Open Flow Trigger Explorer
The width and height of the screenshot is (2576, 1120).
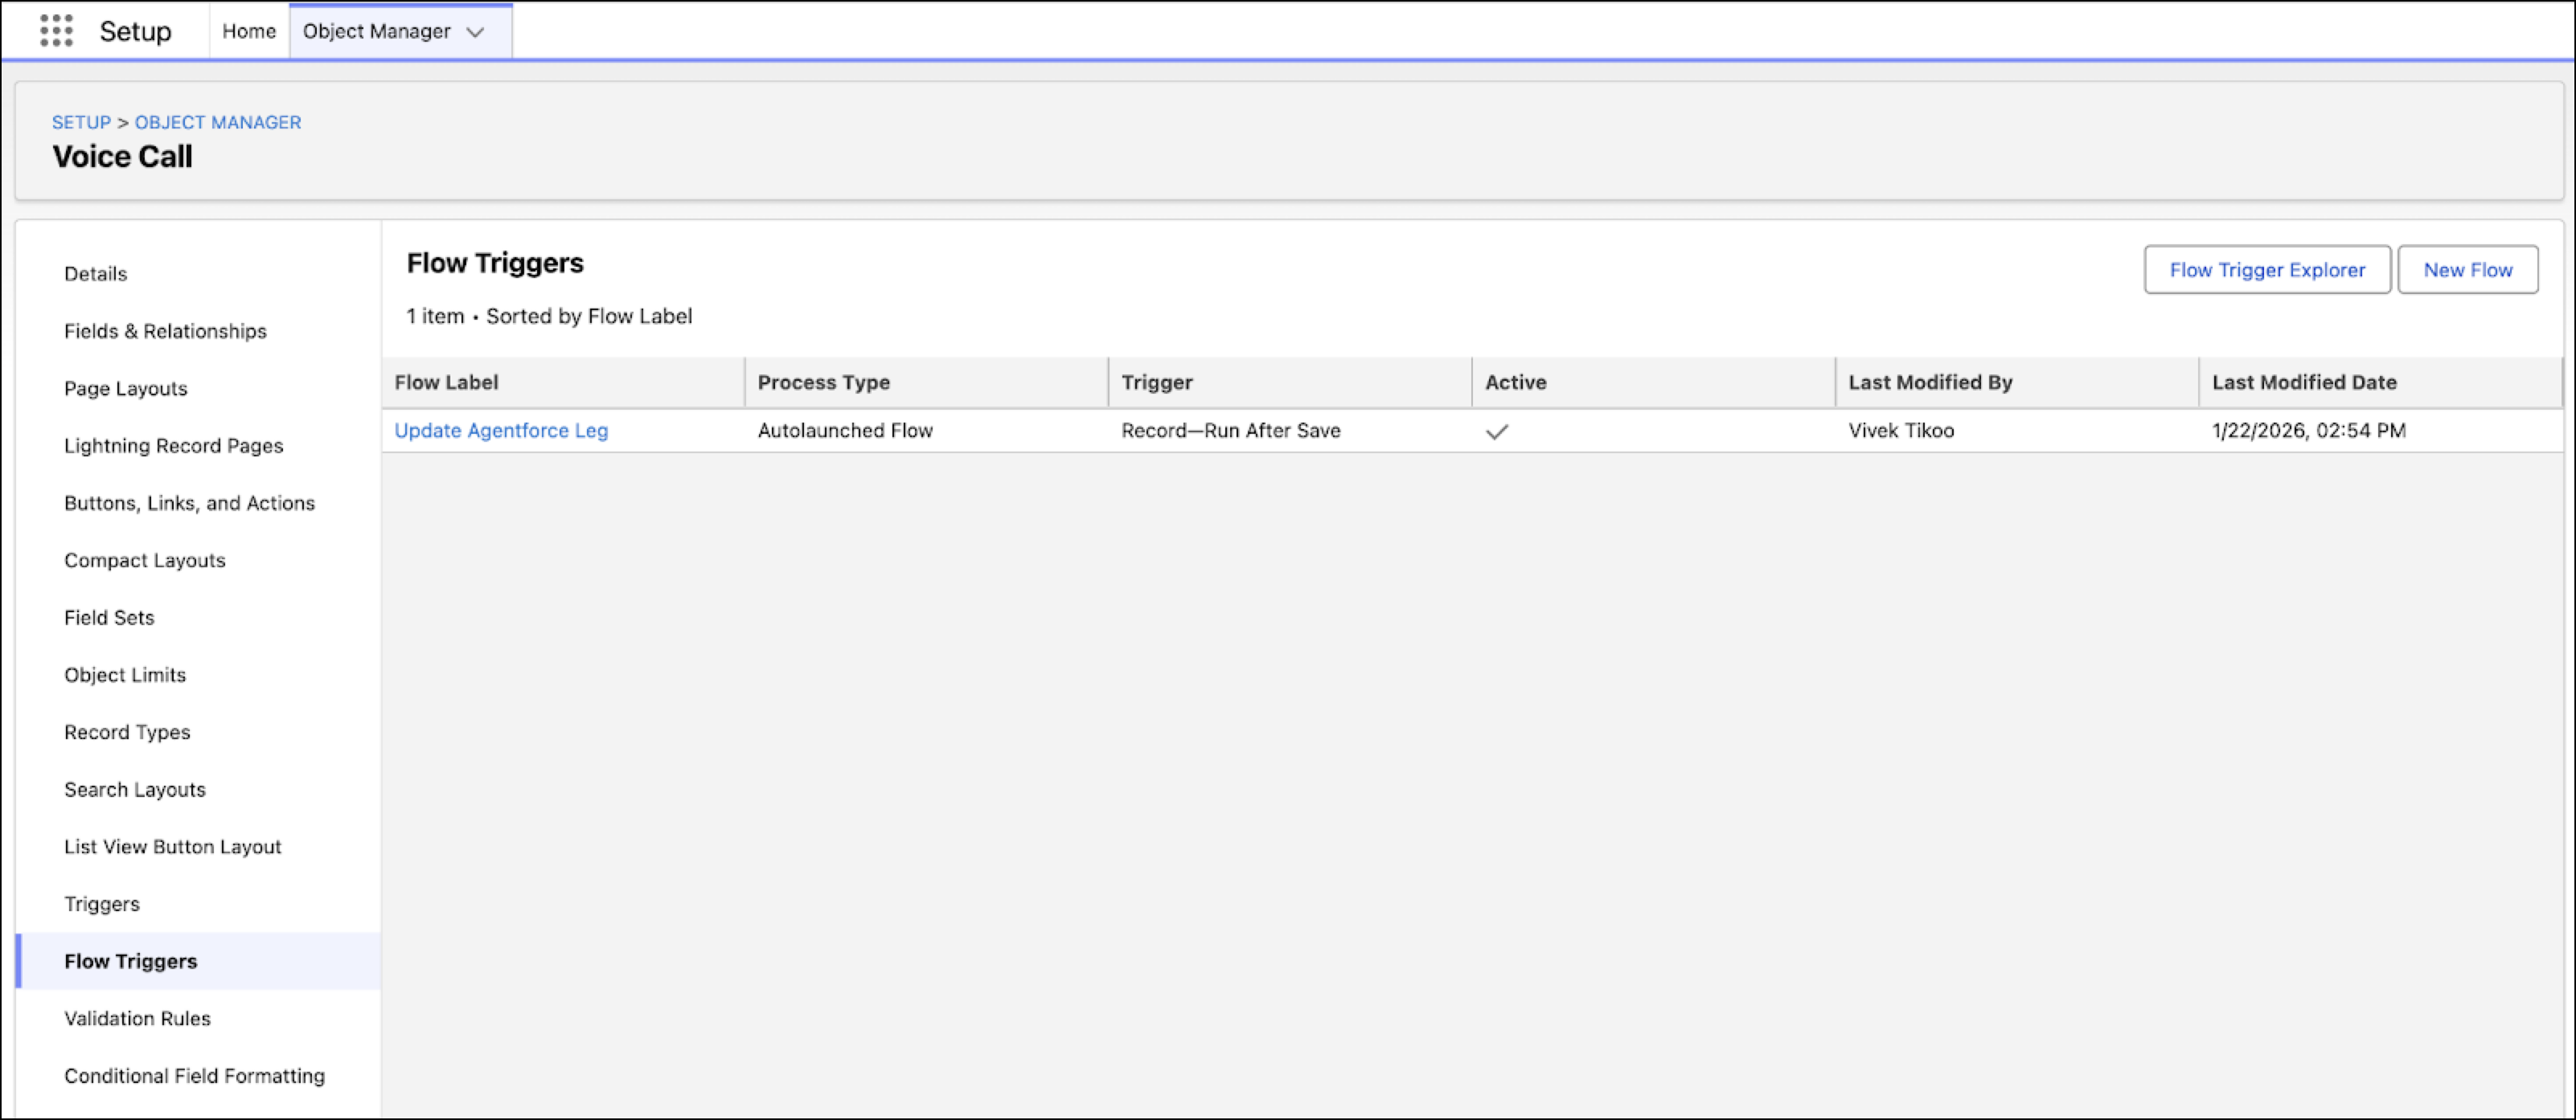(2267, 270)
